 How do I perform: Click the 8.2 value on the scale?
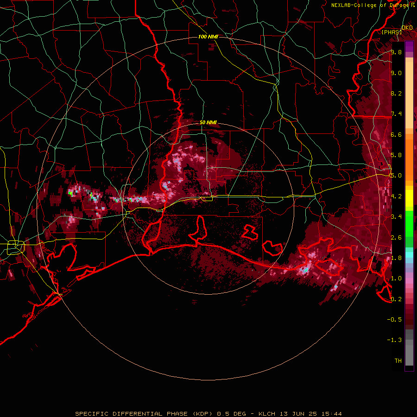[x=396, y=93]
